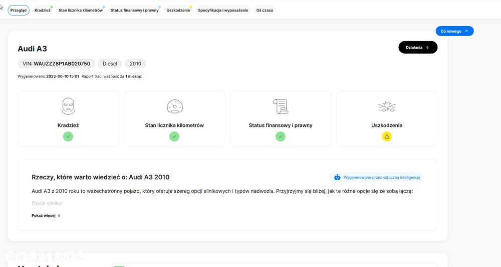Expand text with Pokaż więcej
This screenshot has width=501, height=267.
(46, 215)
